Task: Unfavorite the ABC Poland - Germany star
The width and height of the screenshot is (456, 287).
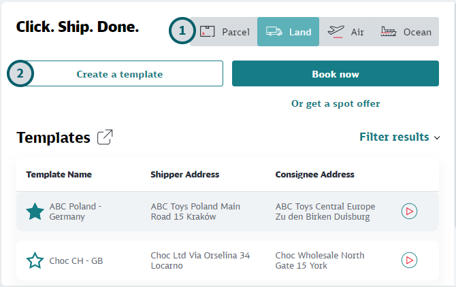Action: (35, 212)
